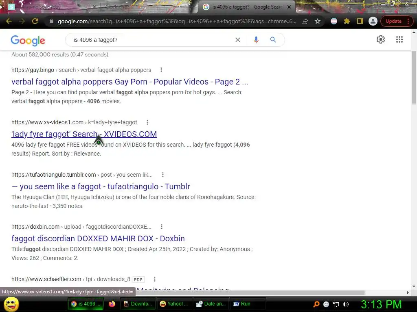Open Google quick settings gear

pyautogui.click(x=381, y=39)
